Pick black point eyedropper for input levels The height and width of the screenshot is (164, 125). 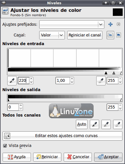tap(12, 81)
